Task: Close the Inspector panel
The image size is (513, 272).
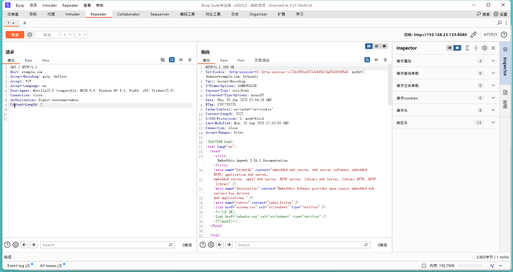Action: tap(493, 48)
